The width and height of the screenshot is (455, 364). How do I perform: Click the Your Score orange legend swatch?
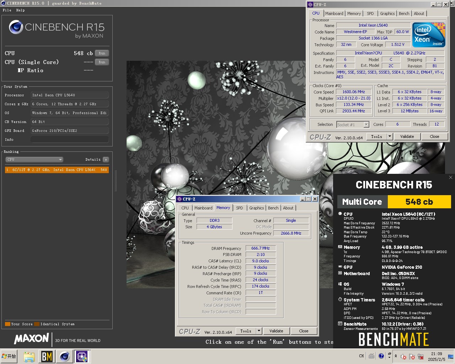pyautogui.click(x=7, y=324)
